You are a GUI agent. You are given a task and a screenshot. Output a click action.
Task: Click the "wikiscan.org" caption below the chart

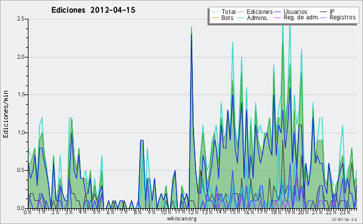[181, 219]
